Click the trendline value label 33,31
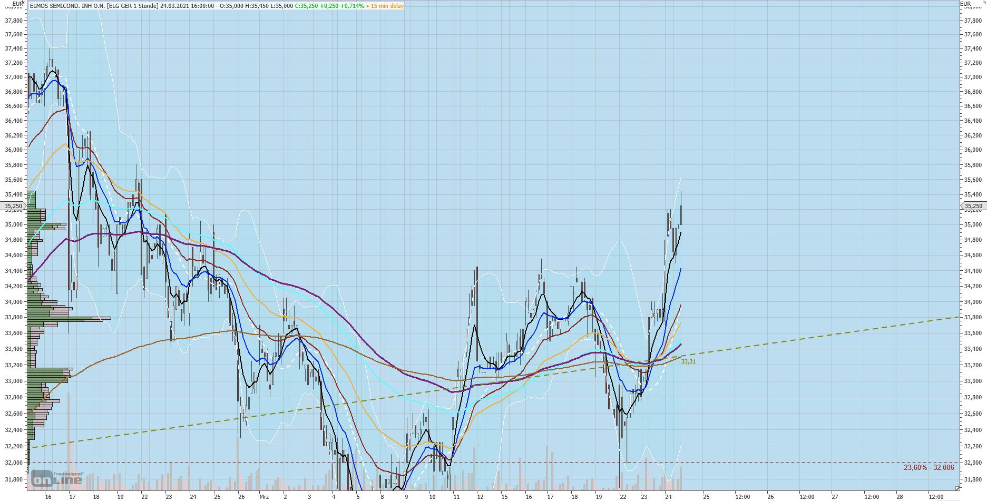The height and width of the screenshot is (501, 987). (x=688, y=361)
